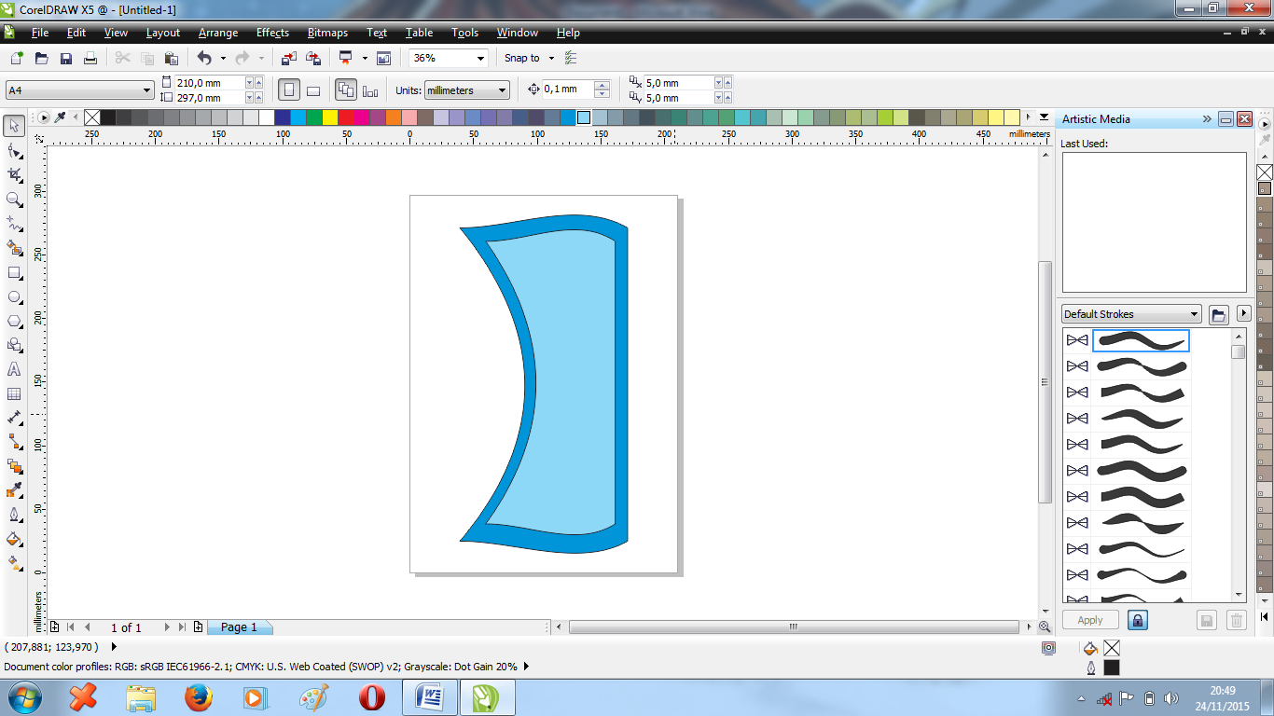Open the Layout menu
Screen dimensions: 1274x716
[163, 33]
